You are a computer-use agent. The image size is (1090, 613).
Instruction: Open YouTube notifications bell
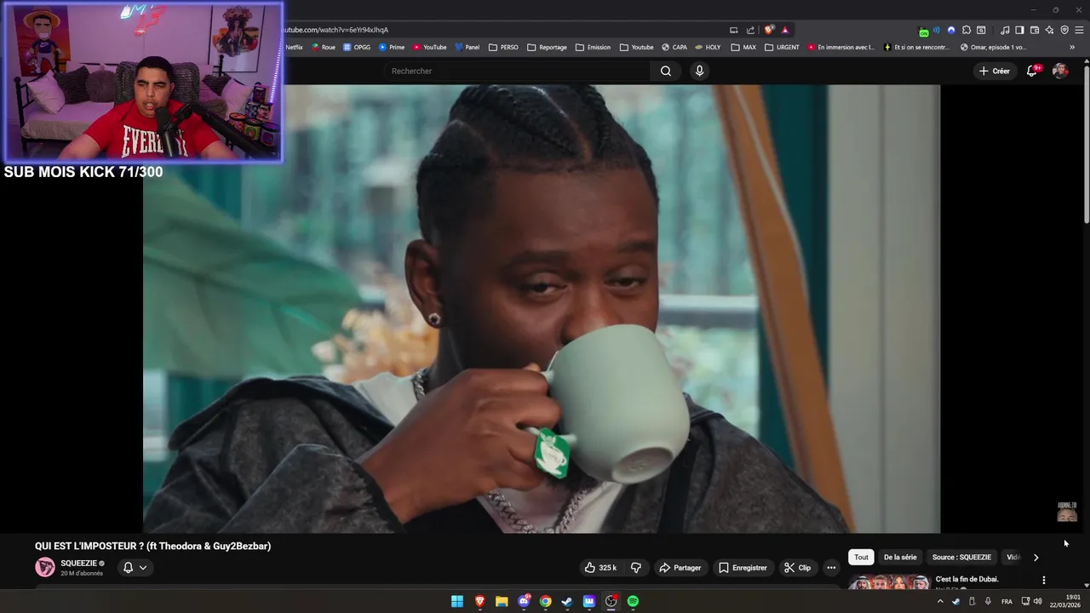1032,71
